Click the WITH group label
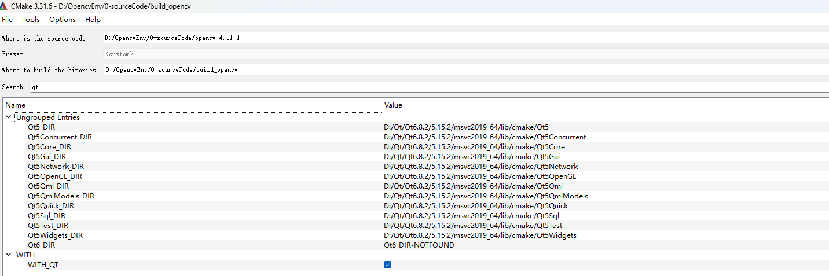 (x=25, y=255)
